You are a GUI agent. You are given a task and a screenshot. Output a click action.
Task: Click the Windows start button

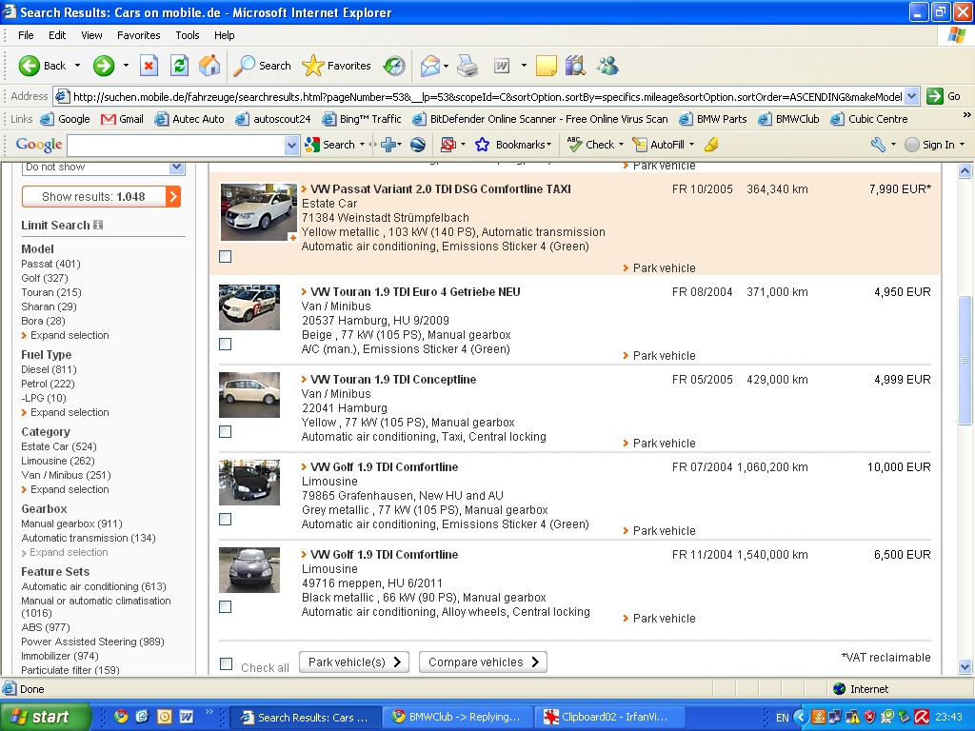pos(46,717)
